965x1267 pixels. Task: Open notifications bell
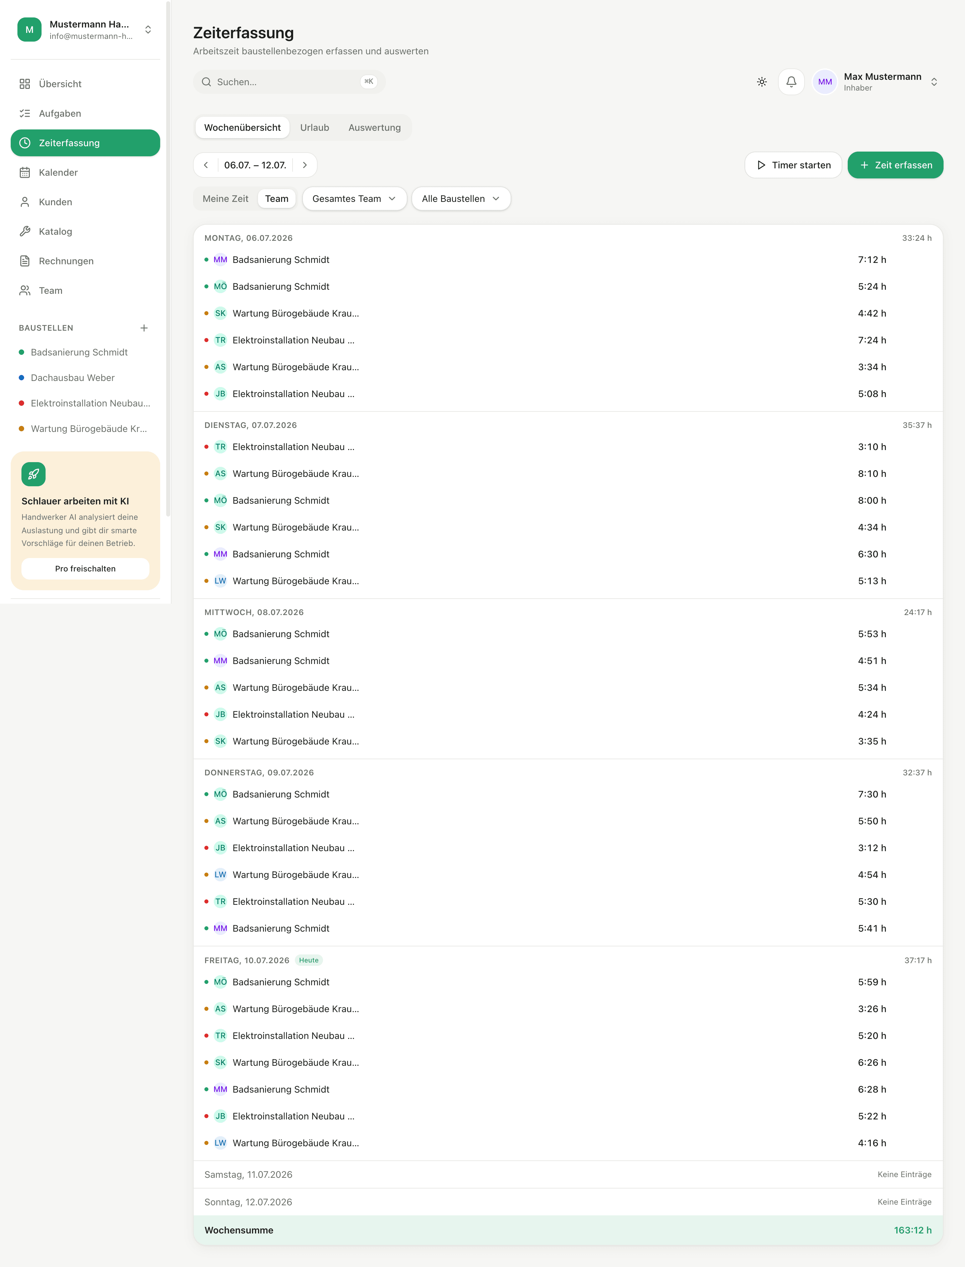point(791,82)
